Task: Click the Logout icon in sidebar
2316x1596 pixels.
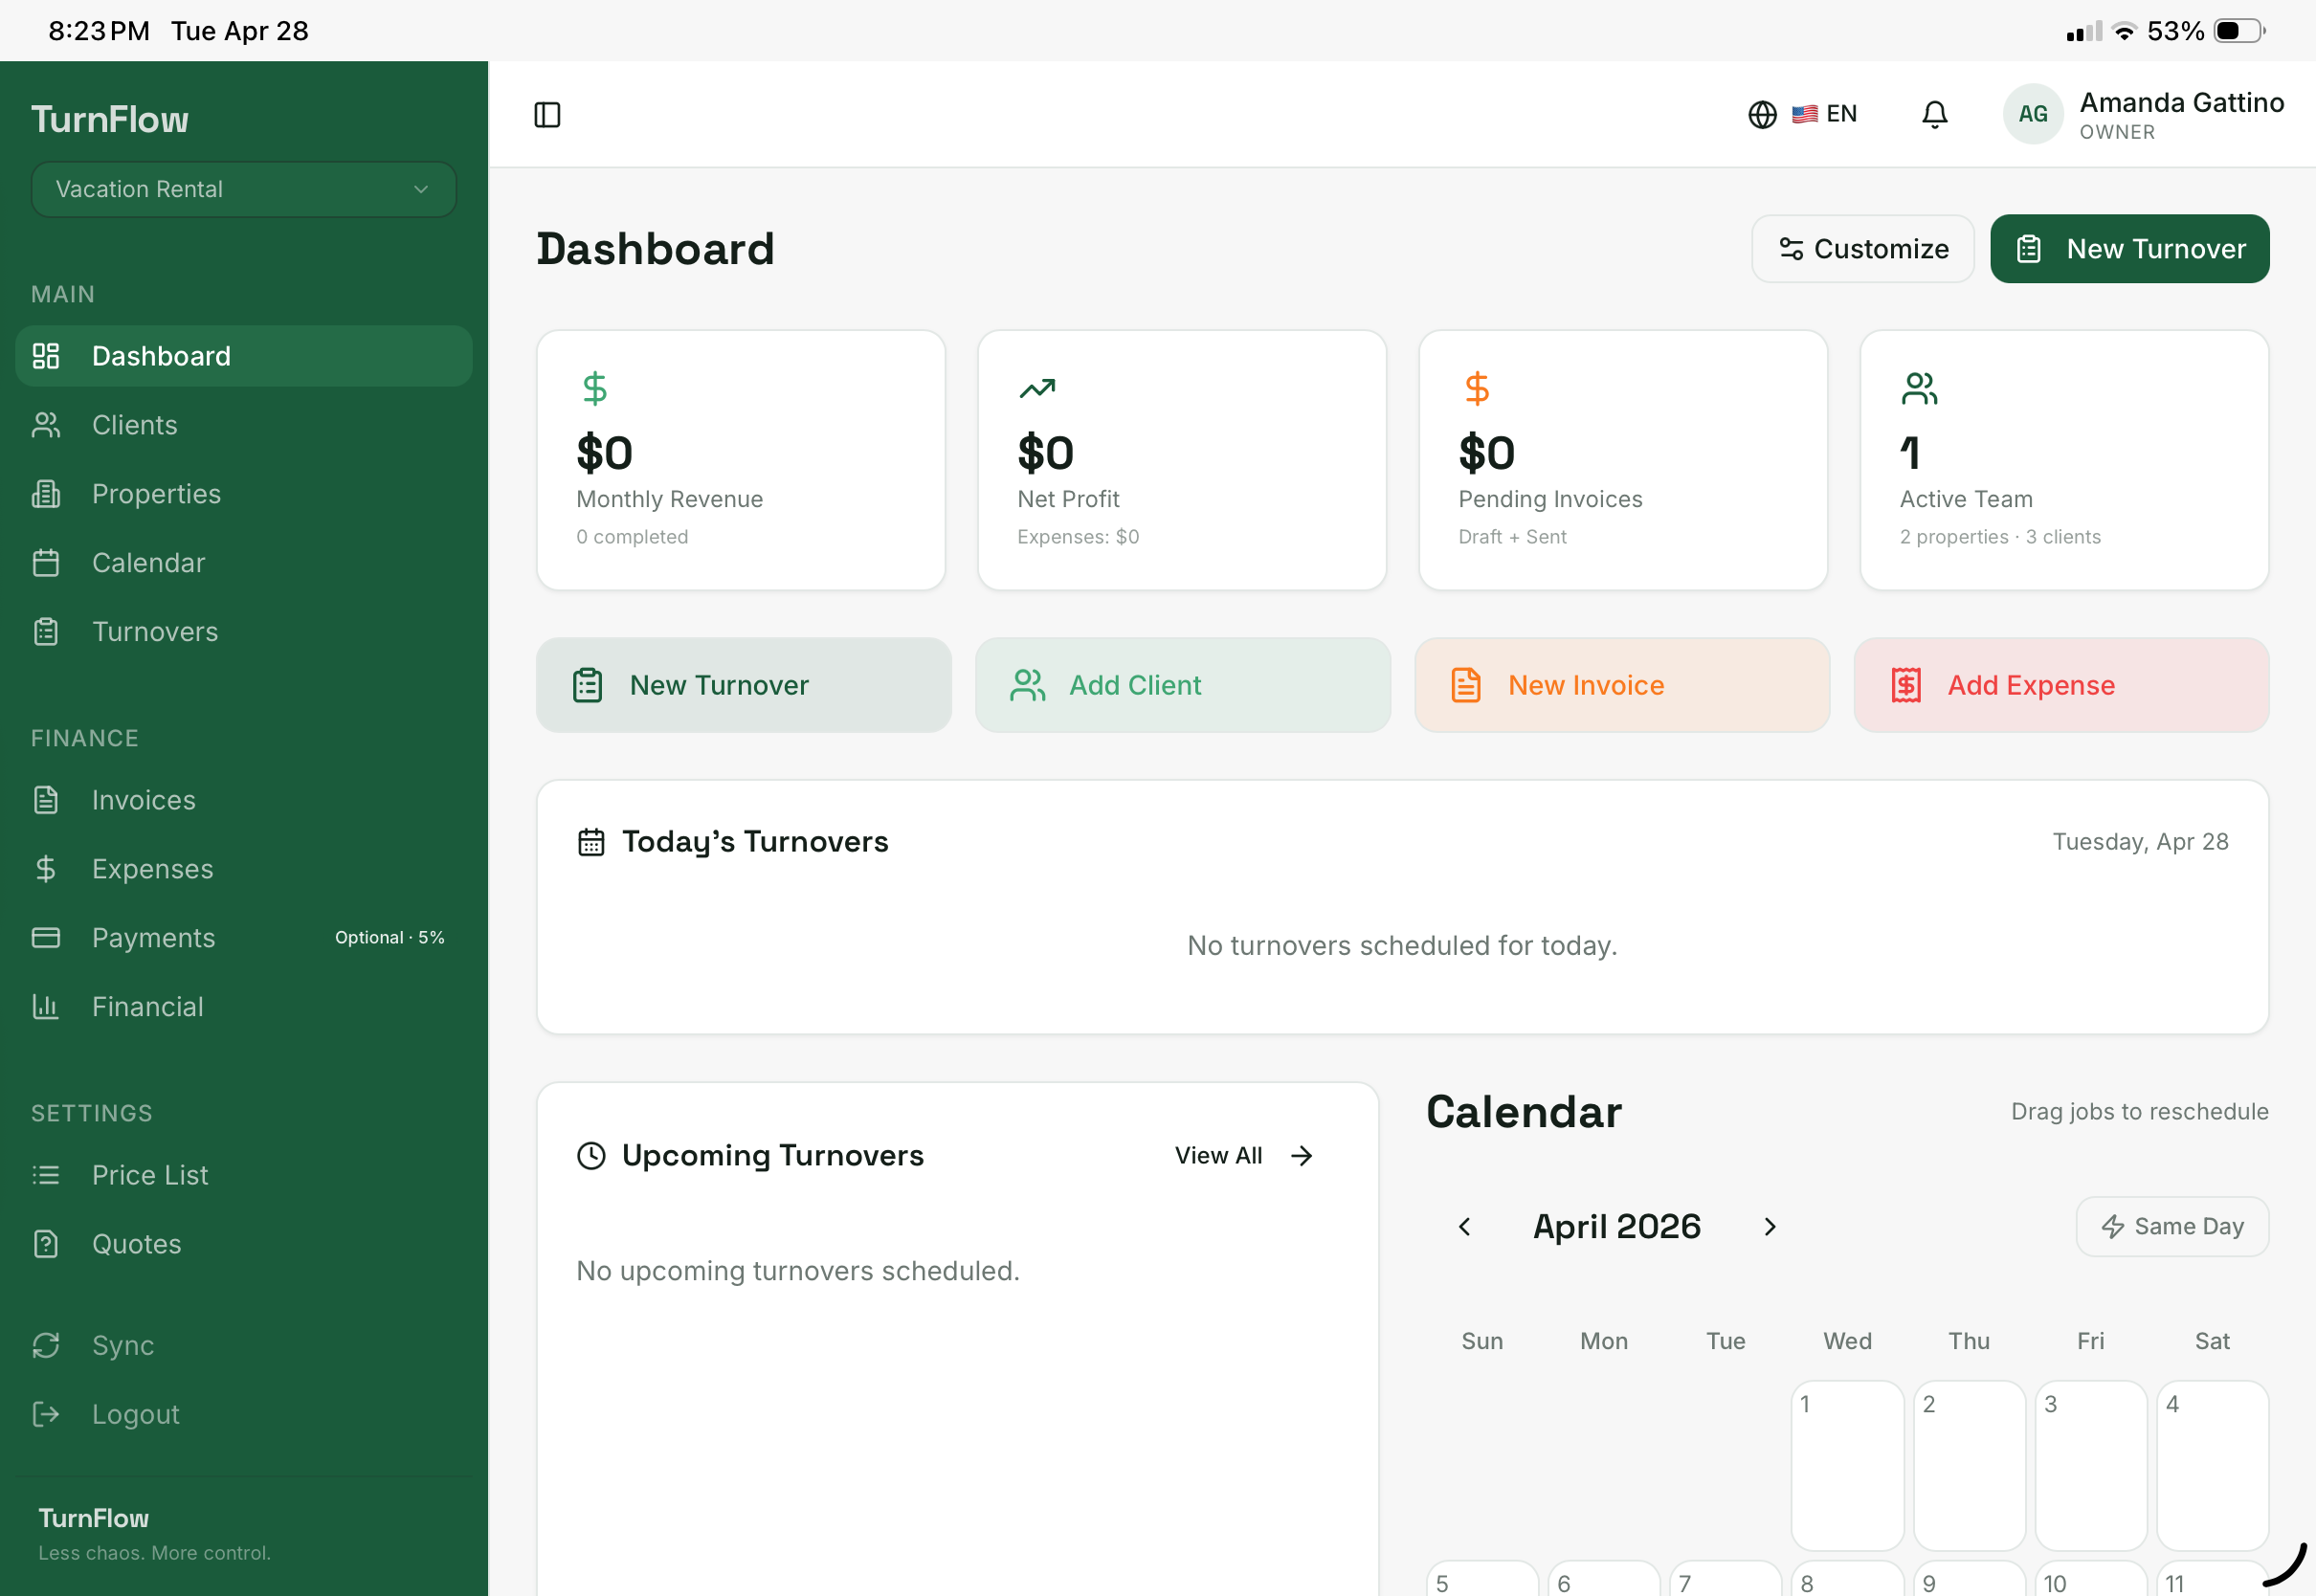Action: (x=46, y=1414)
